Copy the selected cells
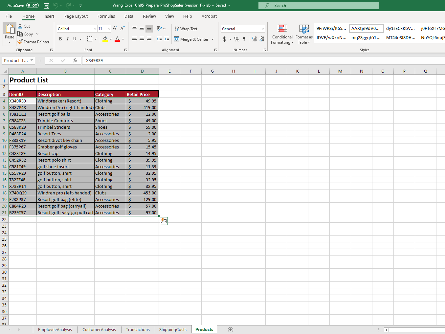The image size is (445, 334). pyautogui.click(x=25, y=34)
